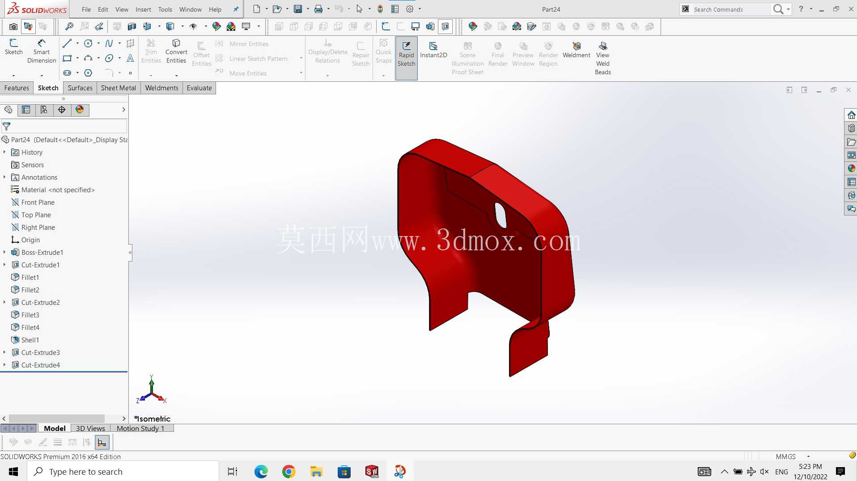Click Material not specified item

point(58,190)
